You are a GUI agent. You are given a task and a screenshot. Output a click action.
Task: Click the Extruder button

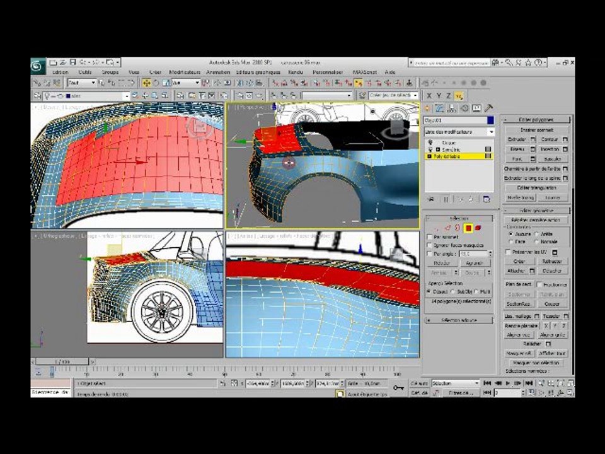tap(517, 139)
